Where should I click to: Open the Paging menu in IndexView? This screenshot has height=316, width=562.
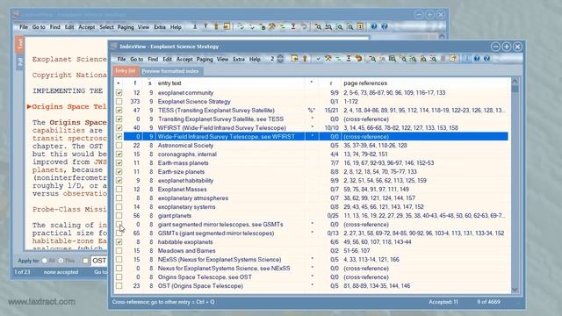[205, 59]
